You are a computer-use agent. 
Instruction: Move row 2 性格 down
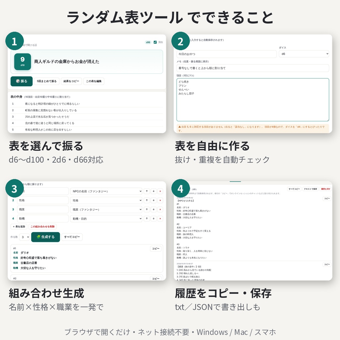[x=153, y=200]
